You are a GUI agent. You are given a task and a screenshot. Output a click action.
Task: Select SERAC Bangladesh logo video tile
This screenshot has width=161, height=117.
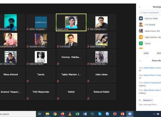[x=41, y=23]
